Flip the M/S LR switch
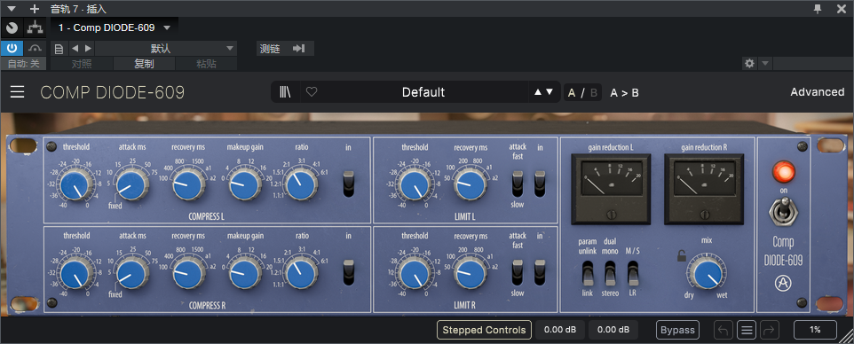 point(632,273)
